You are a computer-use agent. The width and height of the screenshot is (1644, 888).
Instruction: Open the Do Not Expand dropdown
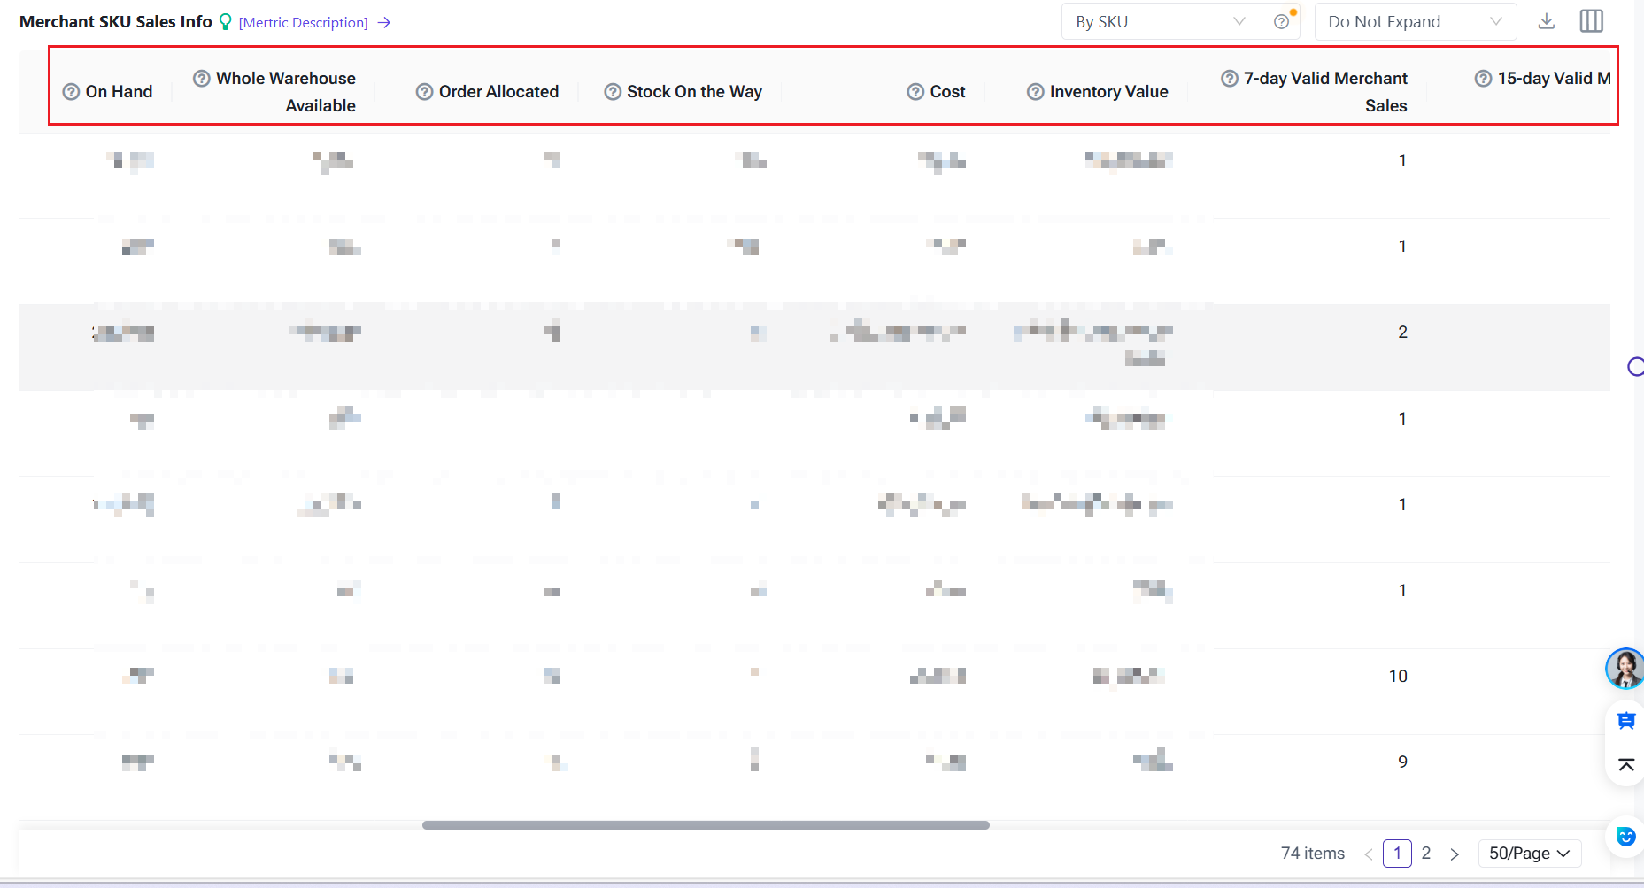click(1414, 22)
